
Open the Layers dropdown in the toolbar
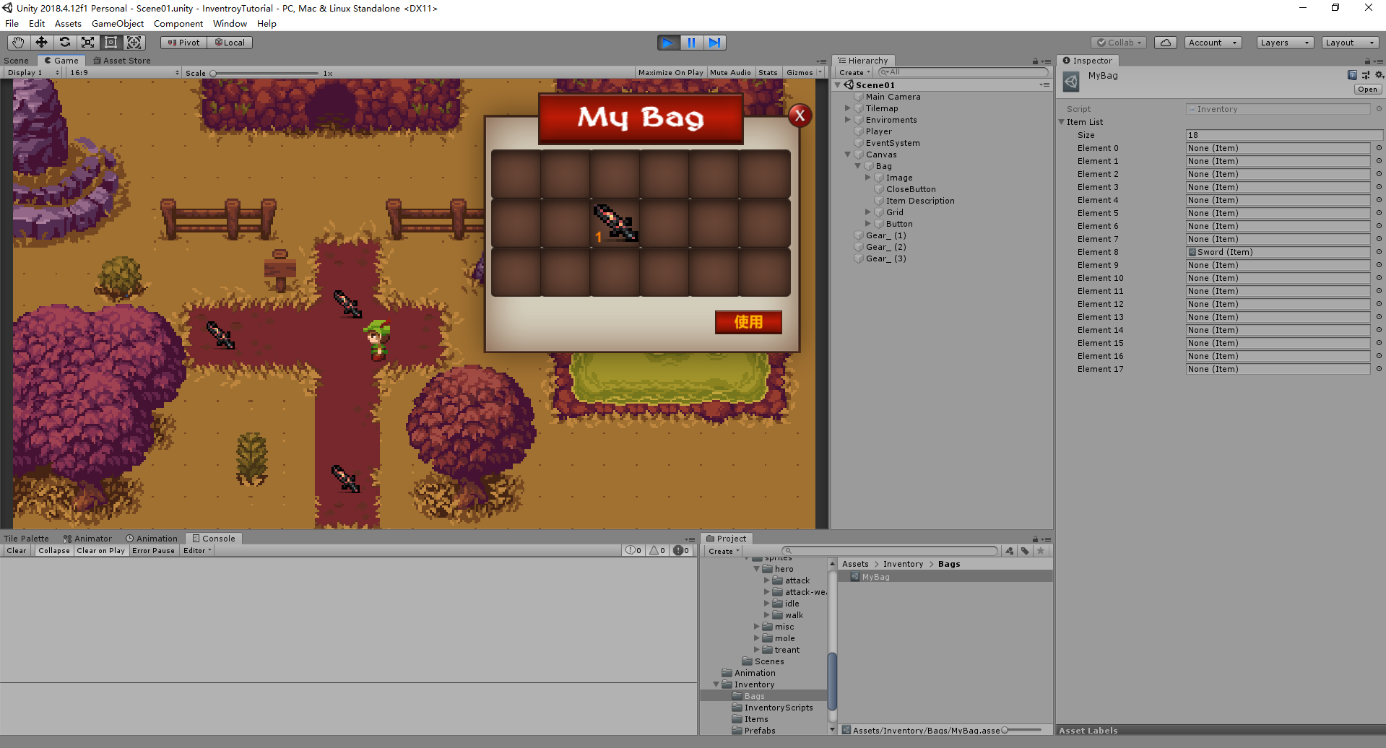[1284, 43]
